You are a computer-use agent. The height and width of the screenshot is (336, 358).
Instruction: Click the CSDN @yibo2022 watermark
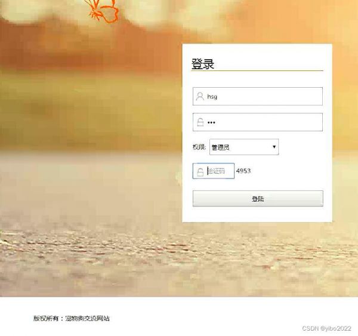point(326,328)
